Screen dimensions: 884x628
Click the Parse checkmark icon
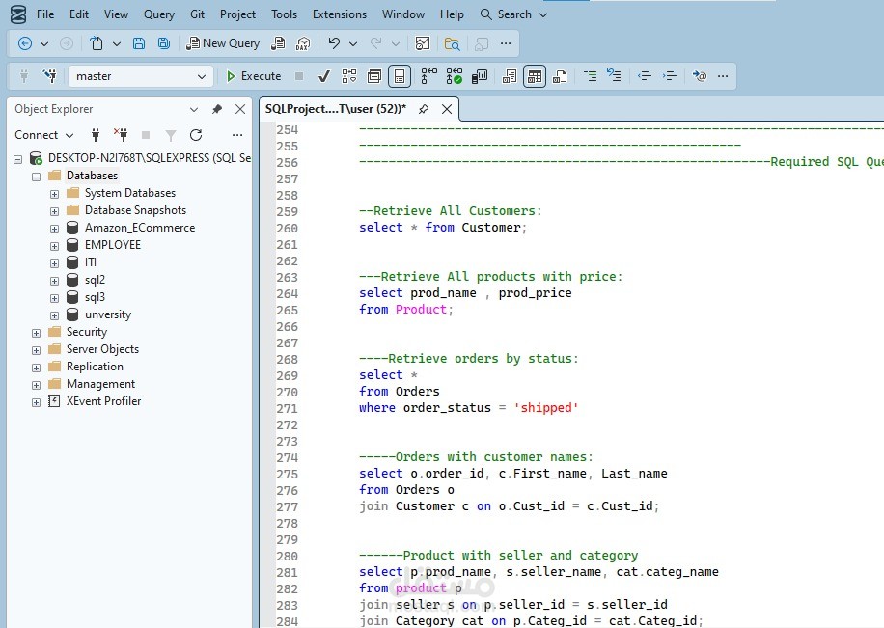[324, 76]
